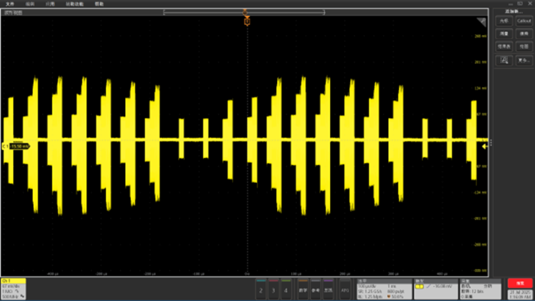535x301 pixels.
Task: Click the yellow trigger level arrow at right
Action: click(x=485, y=146)
